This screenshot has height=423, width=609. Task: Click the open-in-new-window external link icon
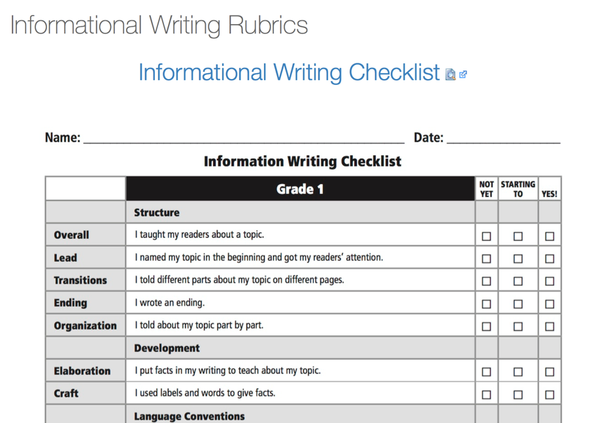(463, 74)
